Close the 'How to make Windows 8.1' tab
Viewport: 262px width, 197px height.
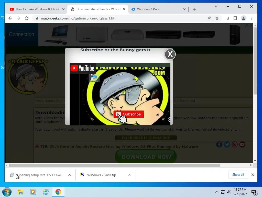click(63, 9)
